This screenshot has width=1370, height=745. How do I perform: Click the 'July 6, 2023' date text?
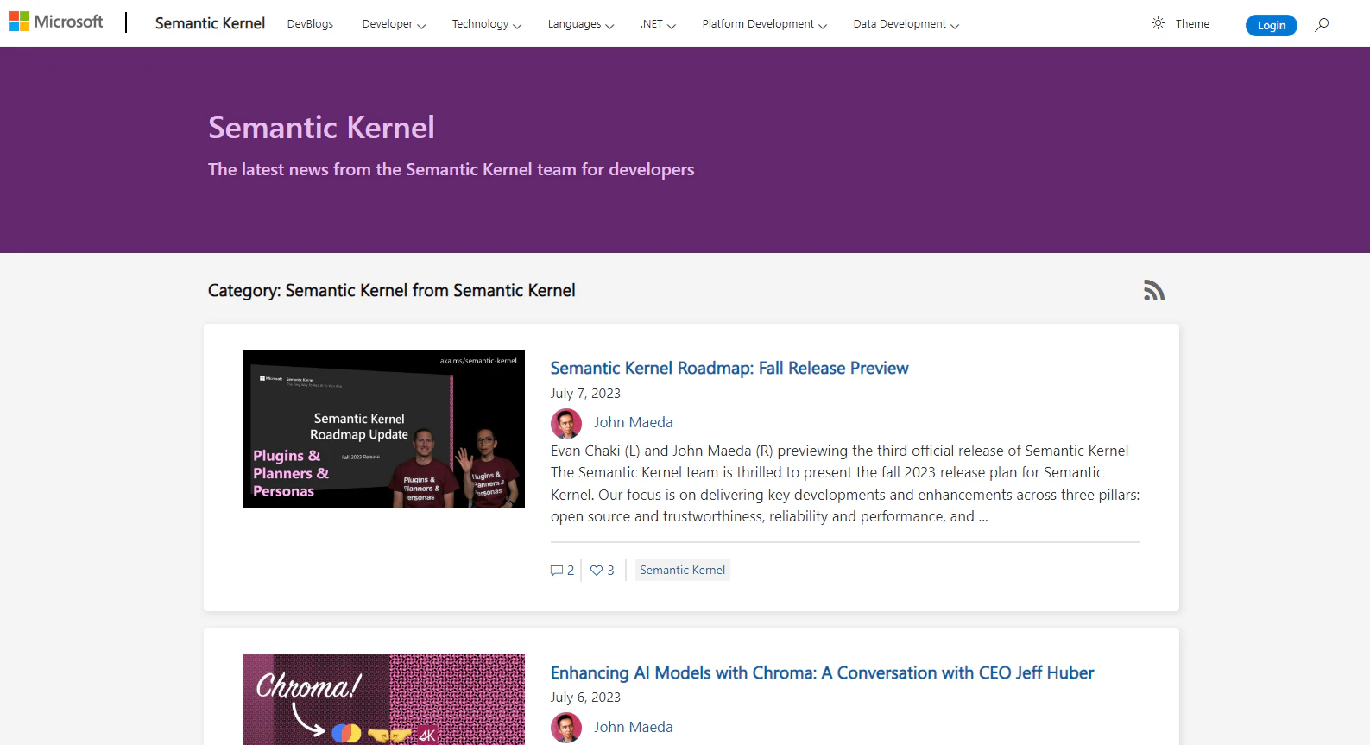(585, 697)
